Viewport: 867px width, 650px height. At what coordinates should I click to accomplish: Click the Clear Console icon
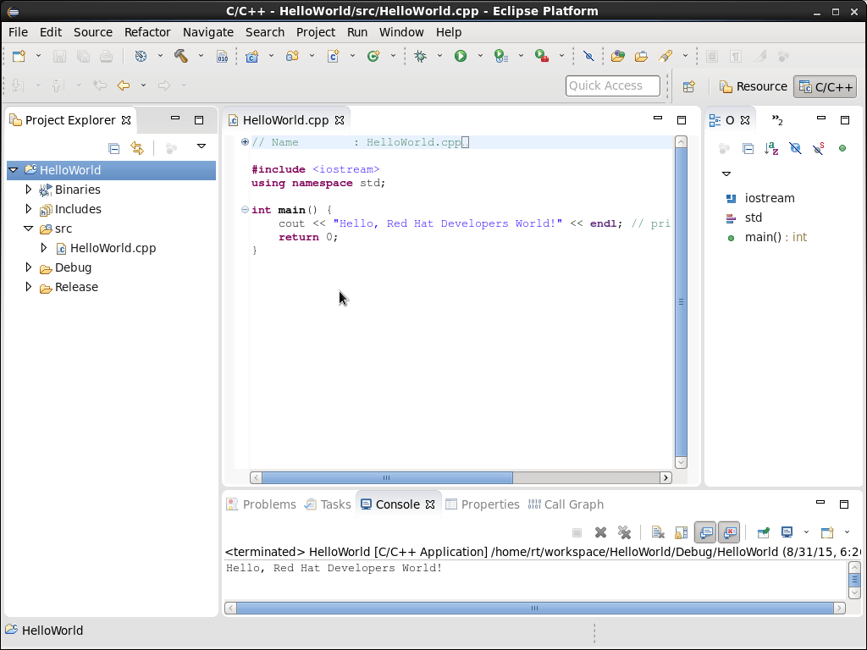point(658,532)
